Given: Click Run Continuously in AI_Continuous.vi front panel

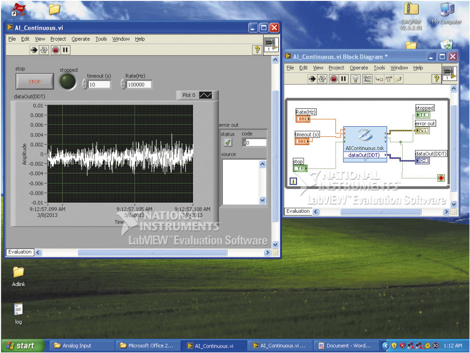Looking at the screenshot, I should (44, 50).
